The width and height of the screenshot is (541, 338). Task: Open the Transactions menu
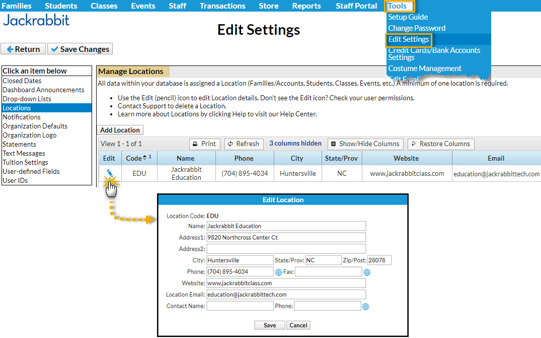(222, 6)
